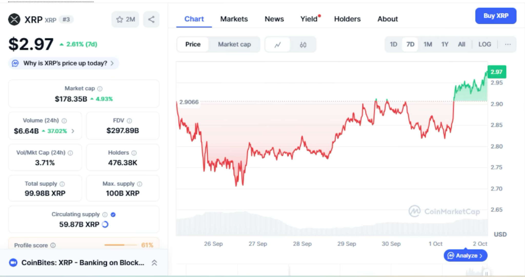Expand the CoinBites banner chevrons
This screenshot has width=525, height=277.
pos(154,263)
